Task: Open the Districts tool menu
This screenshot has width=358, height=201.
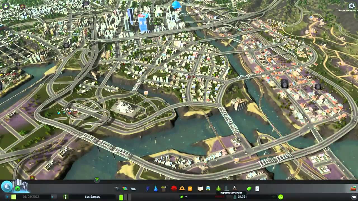Action: (133, 189)
